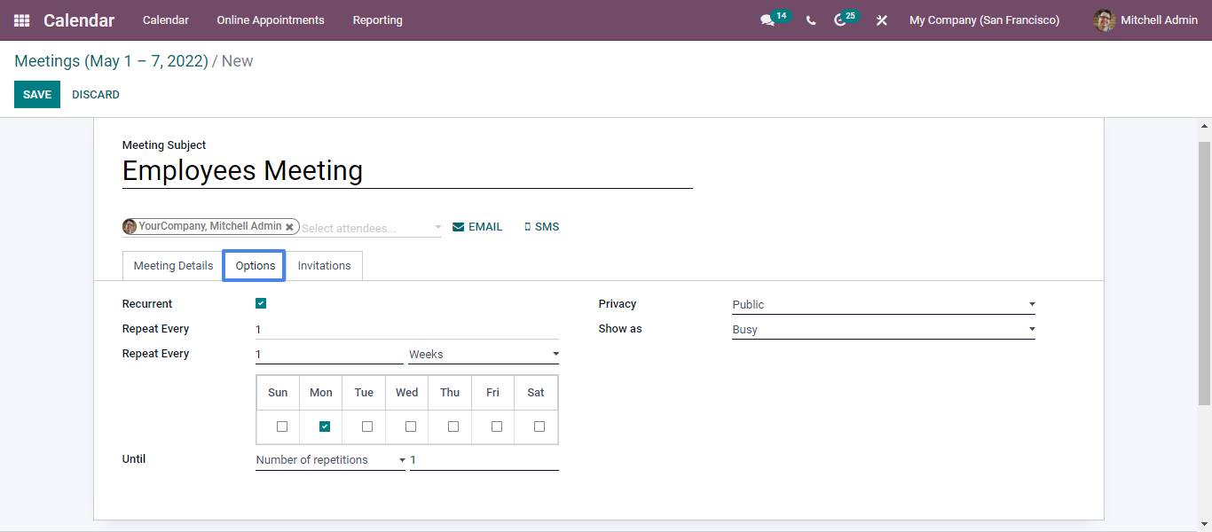Click the Privacy field label
Screen dimensions: 1212x532
click(618, 304)
